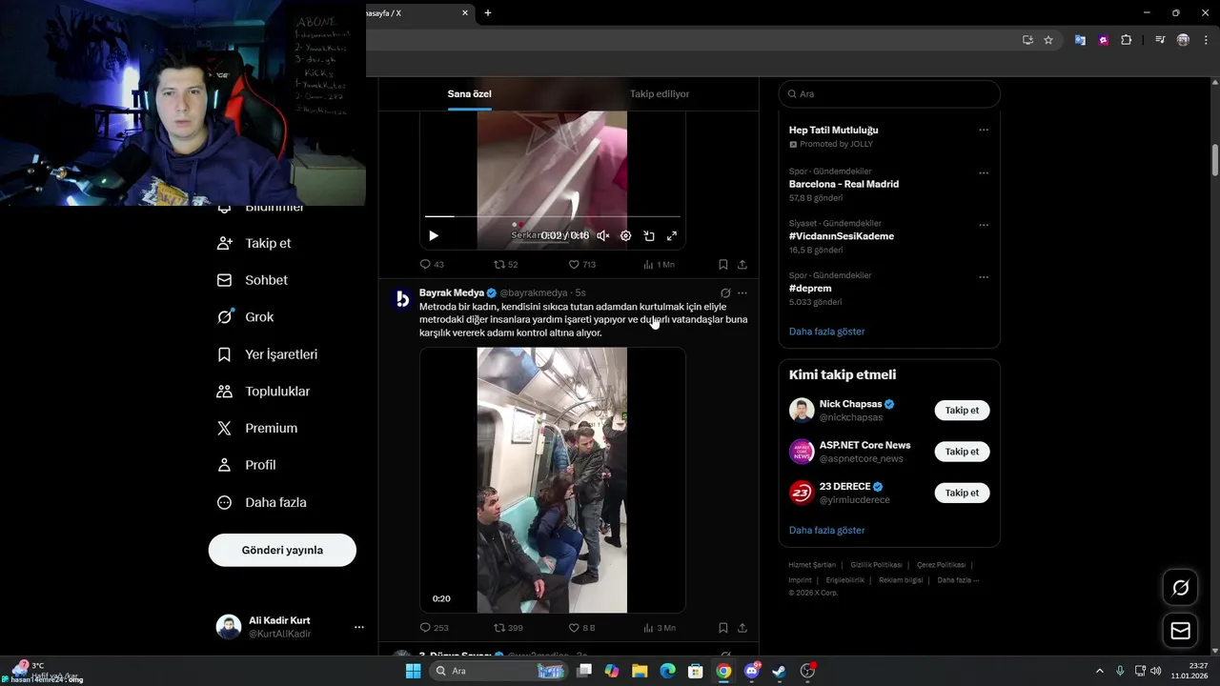This screenshot has height=686, width=1220.
Task: Open the Grok icon on the Bayrak Medya post
Action: [x=725, y=293]
